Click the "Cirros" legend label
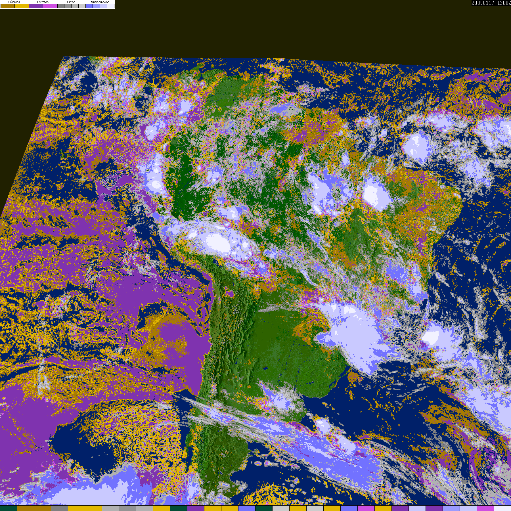511x511 pixels. [71, 2]
